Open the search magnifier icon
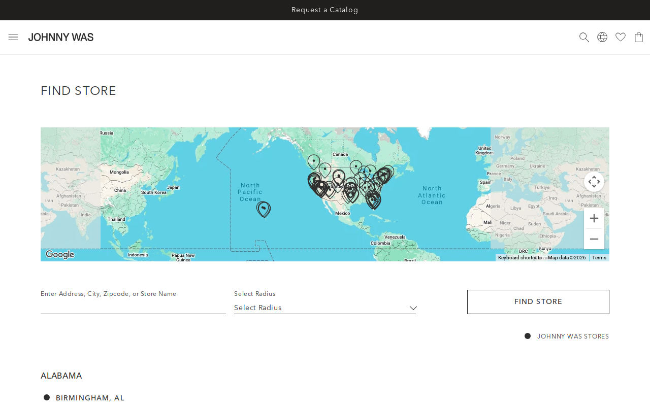 click(584, 37)
